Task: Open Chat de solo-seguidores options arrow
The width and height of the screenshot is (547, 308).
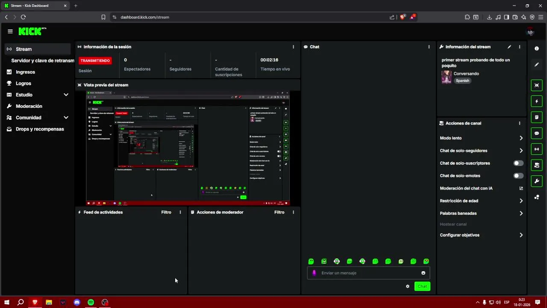Action: click(x=521, y=151)
